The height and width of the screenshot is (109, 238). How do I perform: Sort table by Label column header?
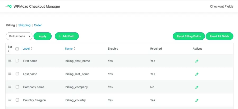click(26, 49)
